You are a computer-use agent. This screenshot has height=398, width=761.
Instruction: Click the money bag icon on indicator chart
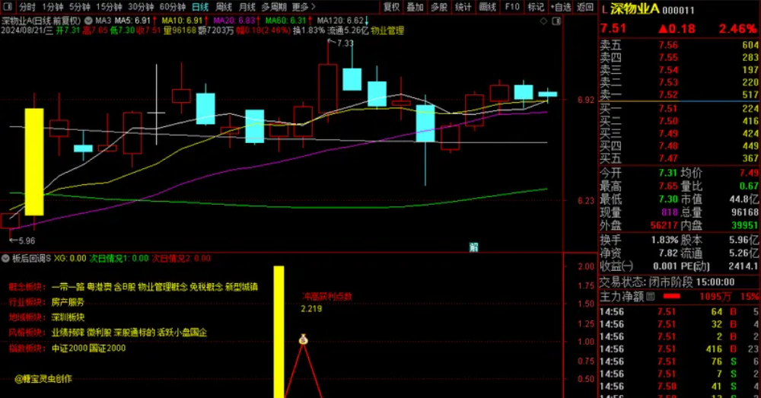(x=304, y=339)
